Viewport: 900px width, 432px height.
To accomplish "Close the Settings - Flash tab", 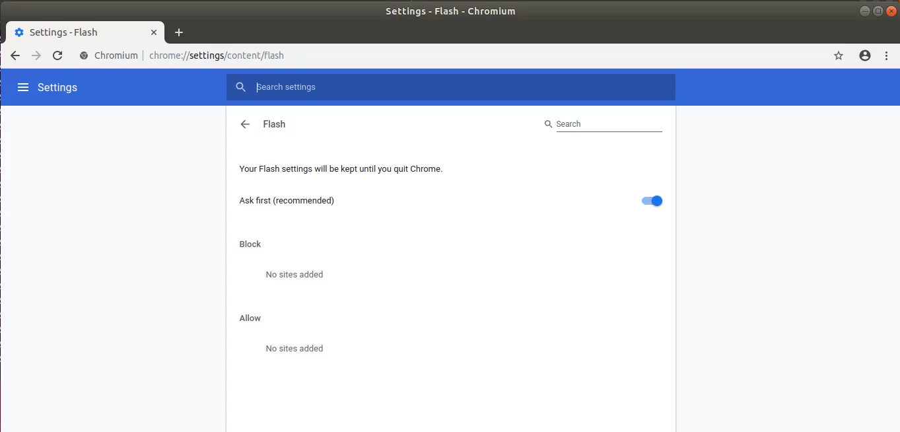I will pyautogui.click(x=154, y=32).
